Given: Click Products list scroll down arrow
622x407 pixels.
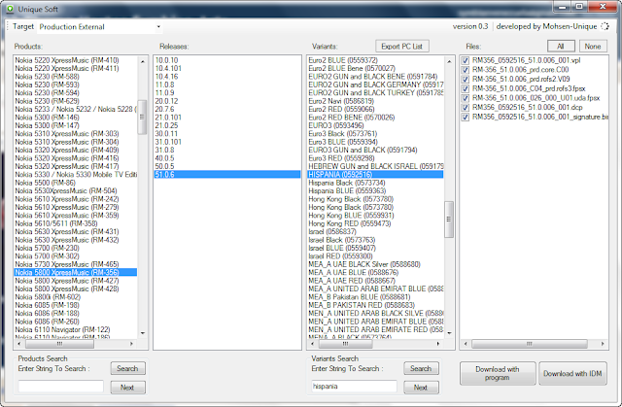Looking at the screenshot, I should [143, 333].
